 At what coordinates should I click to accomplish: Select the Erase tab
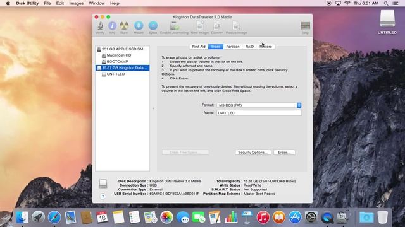point(216,47)
